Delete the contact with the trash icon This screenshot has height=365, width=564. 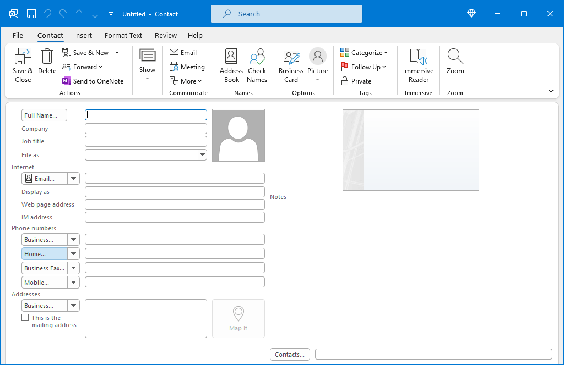(x=47, y=57)
